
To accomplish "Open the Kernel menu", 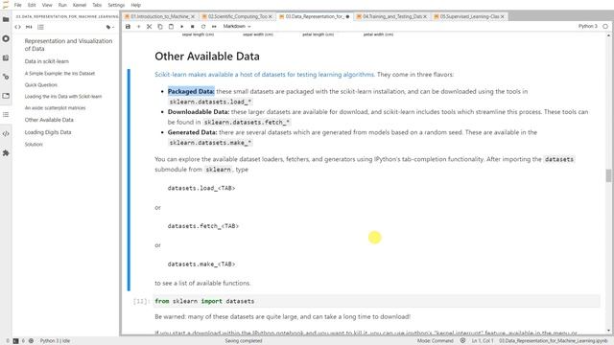I will pos(80,5).
